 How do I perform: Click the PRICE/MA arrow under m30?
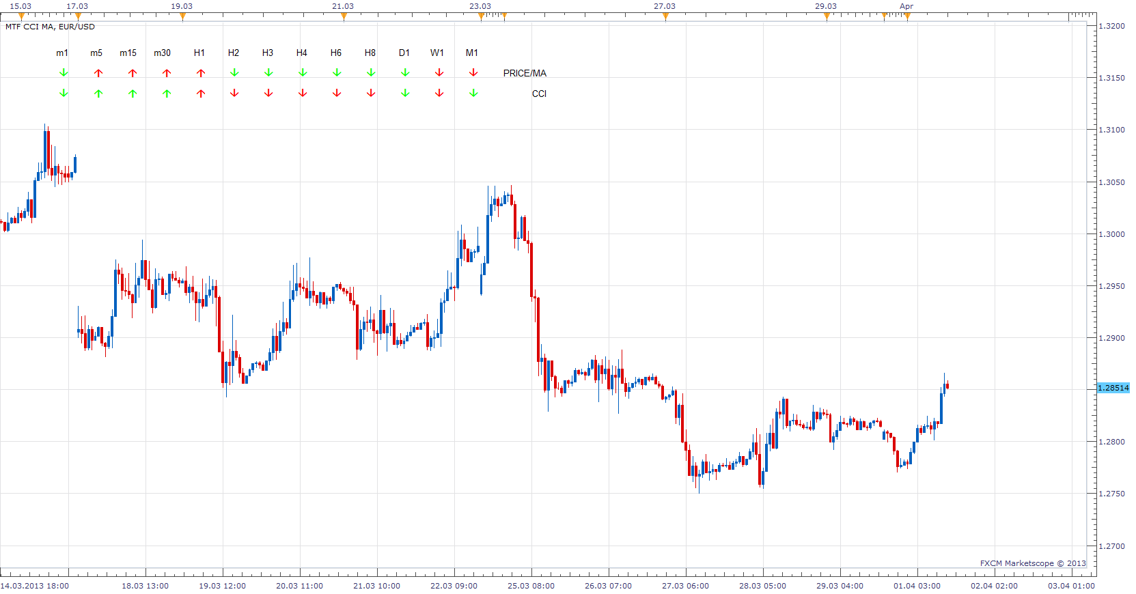[x=167, y=73]
